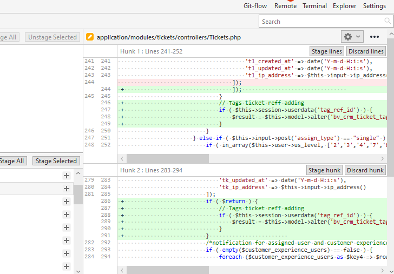This screenshot has width=394, height=274.
Task: Click right arrow of Hunk 2 horizontal scrollbar
Action: click(382, 270)
